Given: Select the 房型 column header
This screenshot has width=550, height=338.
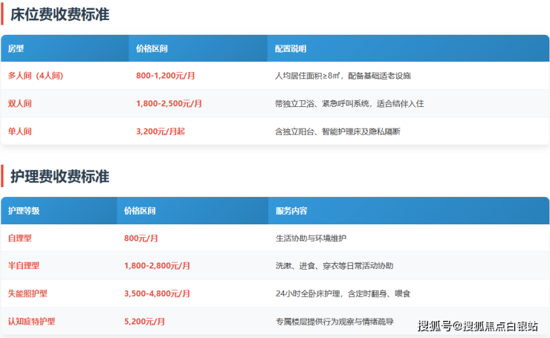Looking at the screenshot, I should point(16,48).
